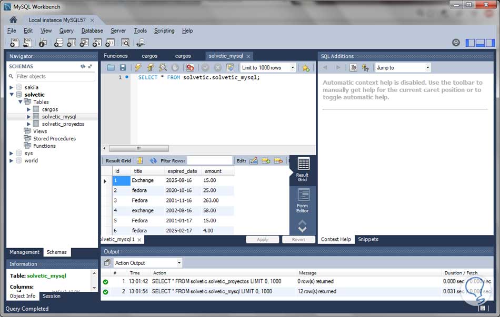Open the Session tab
500x317 pixels.
(x=52, y=296)
